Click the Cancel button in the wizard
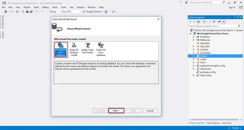Screen dimensions: 244x130 pyautogui.click(x=150, y=110)
